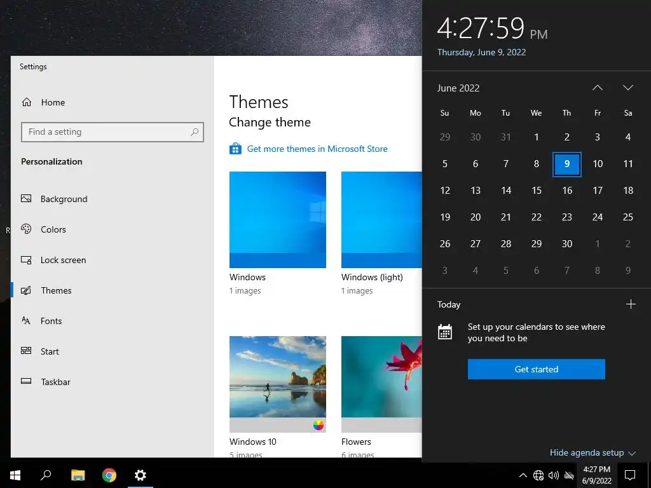The height and width of the screenshot is (488, 651).
Task: Open the volume speaker icon
Action: coord(554,475)
